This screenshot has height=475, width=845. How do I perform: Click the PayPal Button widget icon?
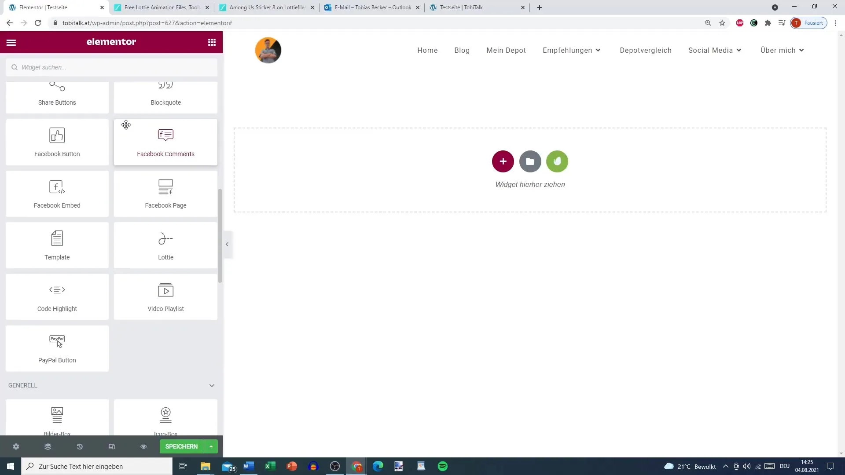click(x=56, y=340)
